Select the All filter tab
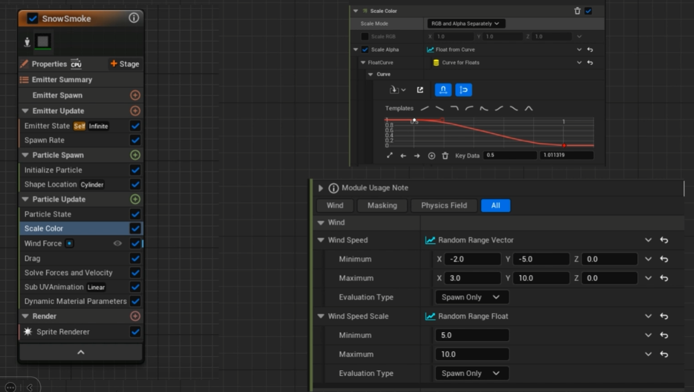 (495, 205)
